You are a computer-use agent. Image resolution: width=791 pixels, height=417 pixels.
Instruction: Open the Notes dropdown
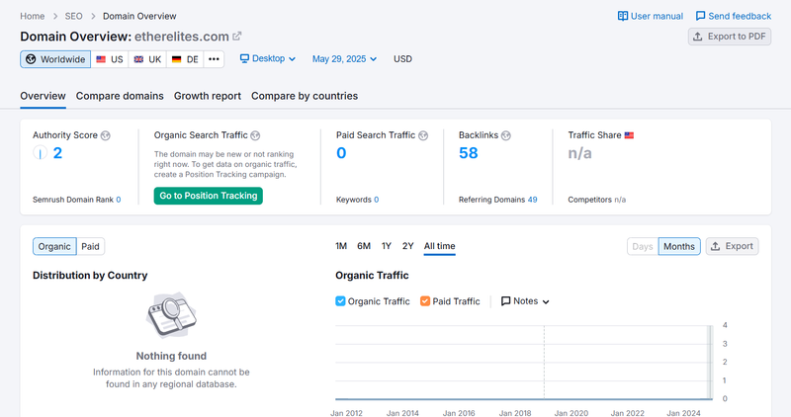click(x=525, y=301)
